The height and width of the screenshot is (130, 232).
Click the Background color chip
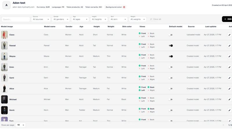coord(115,7)
